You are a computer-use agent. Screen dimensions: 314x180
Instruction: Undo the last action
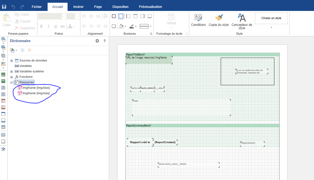(x=13, y=7)
